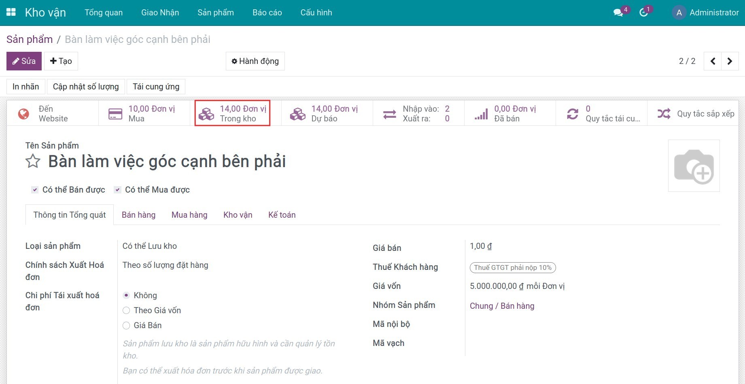Open the Tổng quan menu
Screen dimensions: 745x384
coord(104,13)
